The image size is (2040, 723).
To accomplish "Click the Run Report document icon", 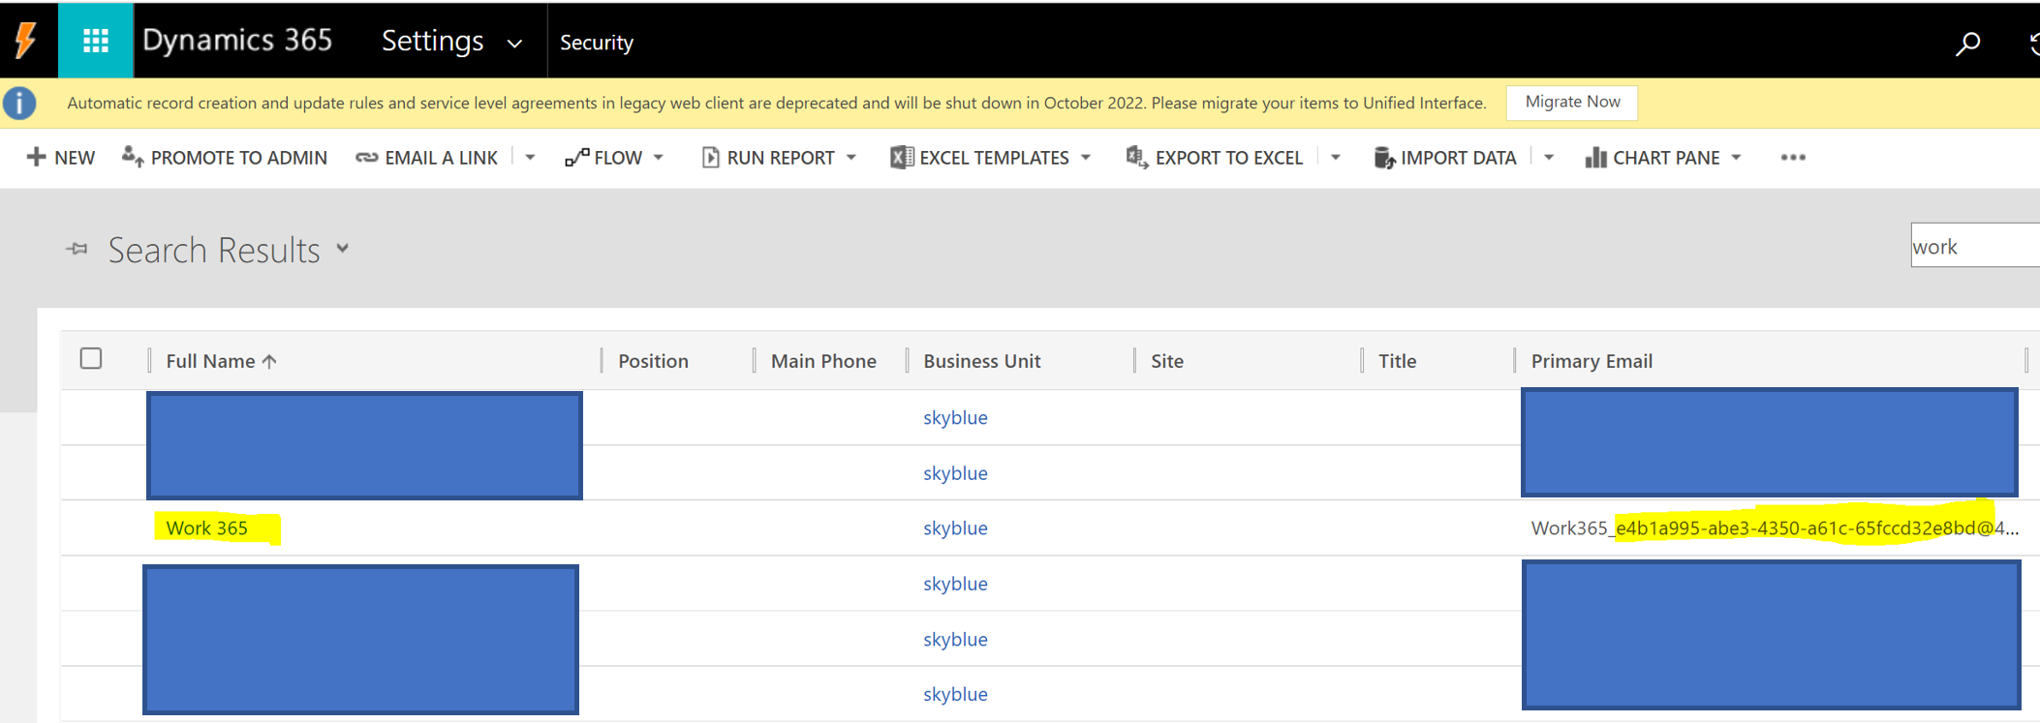I will pos(711,157).
